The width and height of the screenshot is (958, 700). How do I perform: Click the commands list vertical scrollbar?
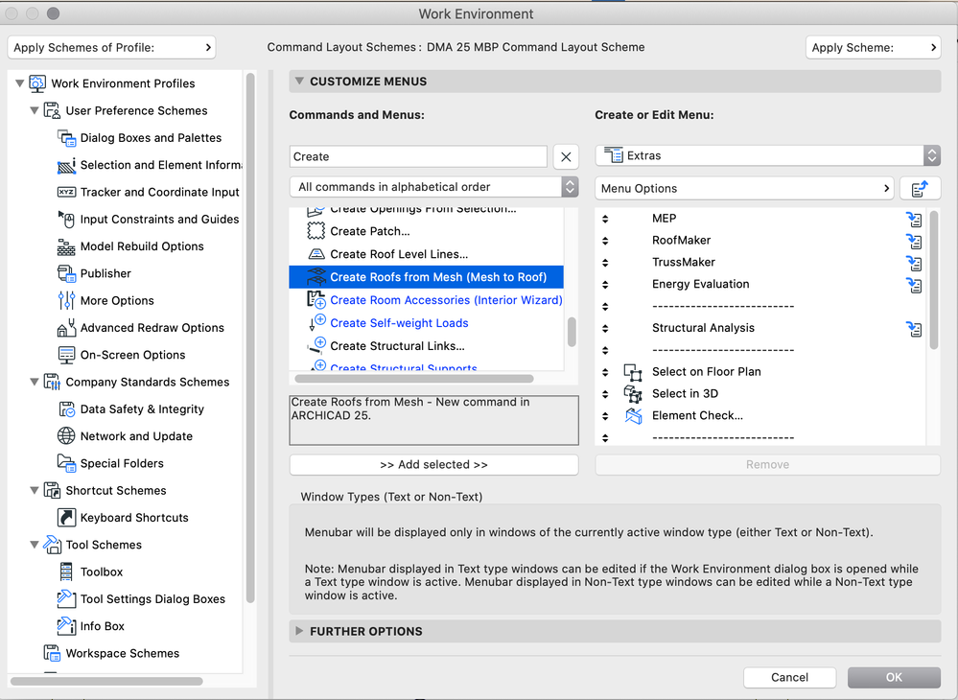click(x=572, y=333)
